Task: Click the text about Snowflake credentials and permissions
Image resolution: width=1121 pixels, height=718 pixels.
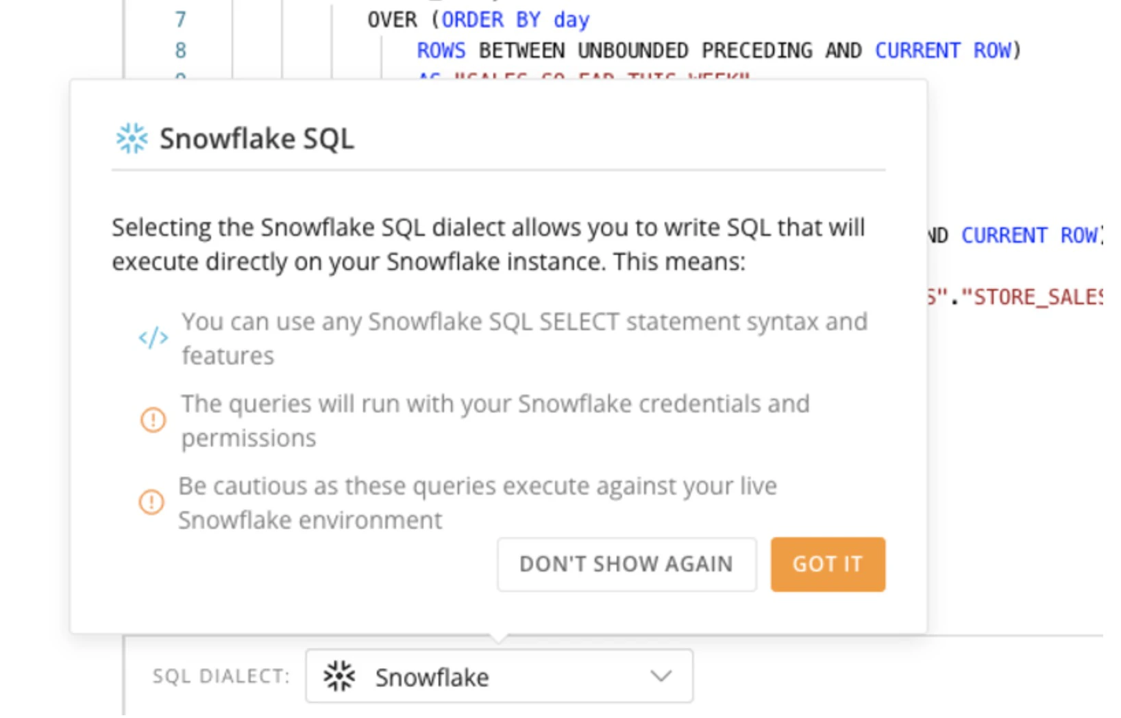Action: (x=495, y=421)
